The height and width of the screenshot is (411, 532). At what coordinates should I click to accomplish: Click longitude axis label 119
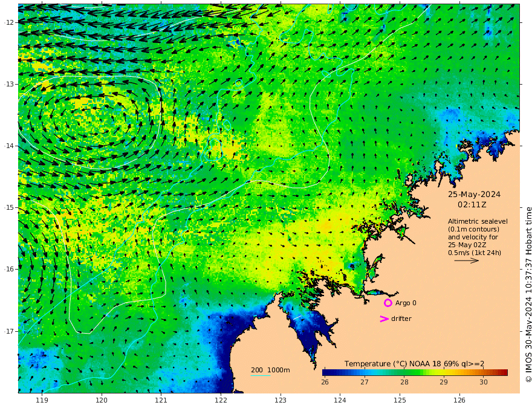[42, 400]
